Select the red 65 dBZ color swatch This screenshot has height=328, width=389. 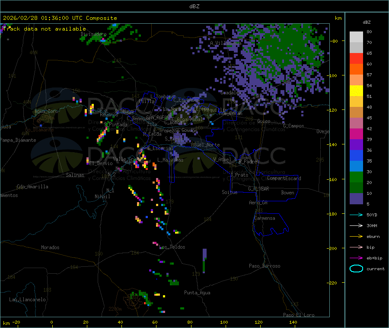point(356,58)
